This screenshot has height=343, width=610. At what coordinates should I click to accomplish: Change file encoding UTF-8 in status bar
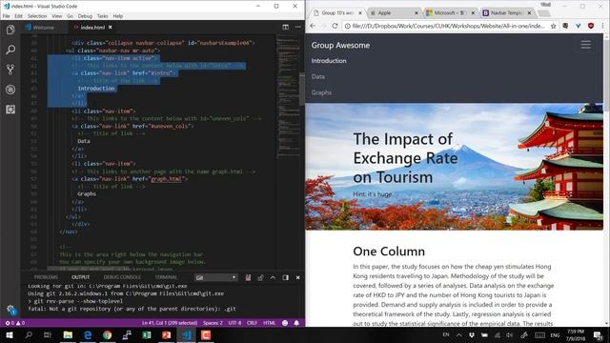pos(234,323)
